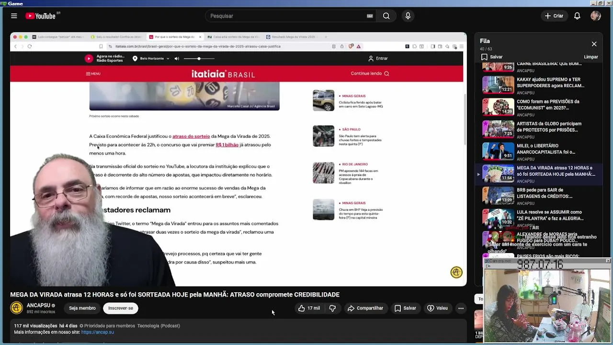
Task: Click the 'atraso do sorteio' article link
Action: 191,137
